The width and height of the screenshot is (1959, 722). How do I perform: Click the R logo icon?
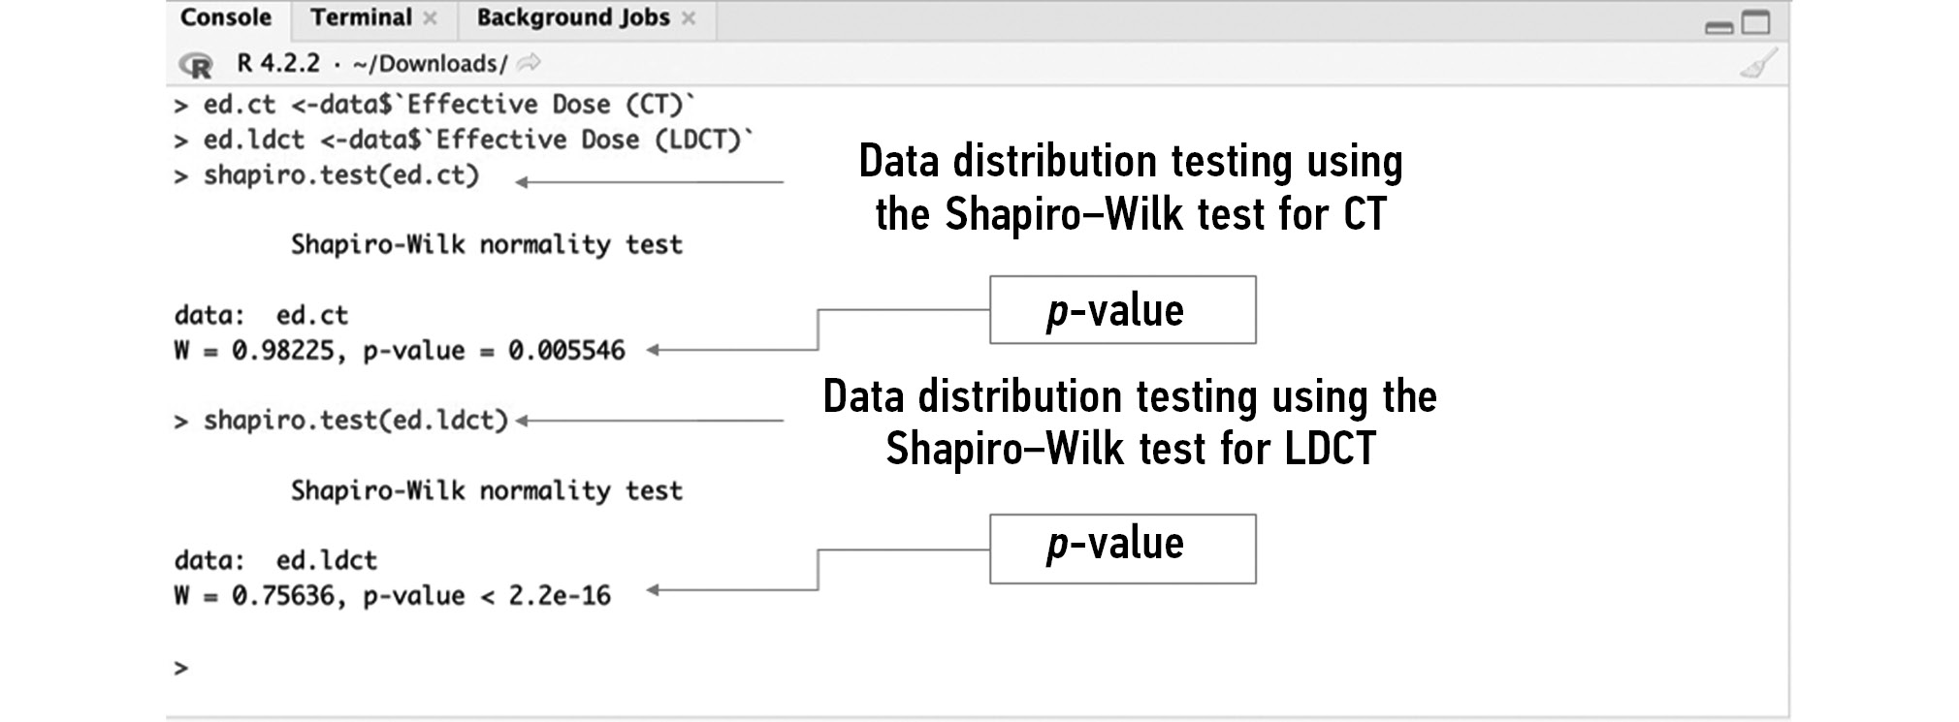[196, 65]
